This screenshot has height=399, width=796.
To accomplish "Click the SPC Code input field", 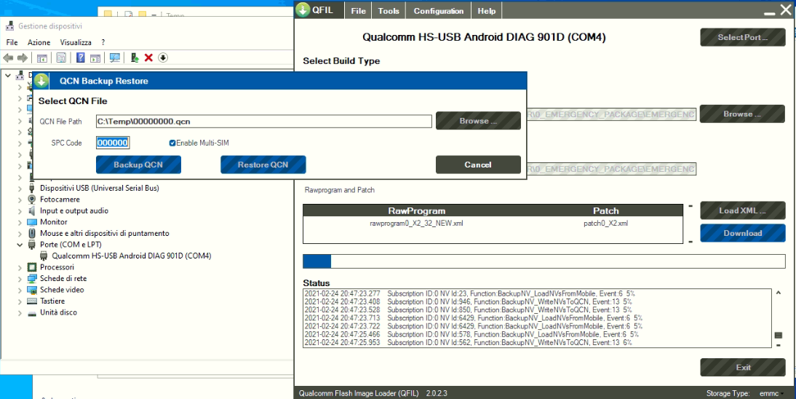I will pyautogui.click(x=113, y=143).
